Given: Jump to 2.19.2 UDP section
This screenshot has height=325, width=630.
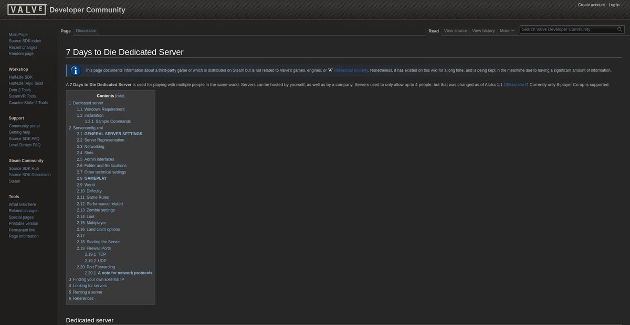Looking at the screenshot, I should tap(96, 261).
